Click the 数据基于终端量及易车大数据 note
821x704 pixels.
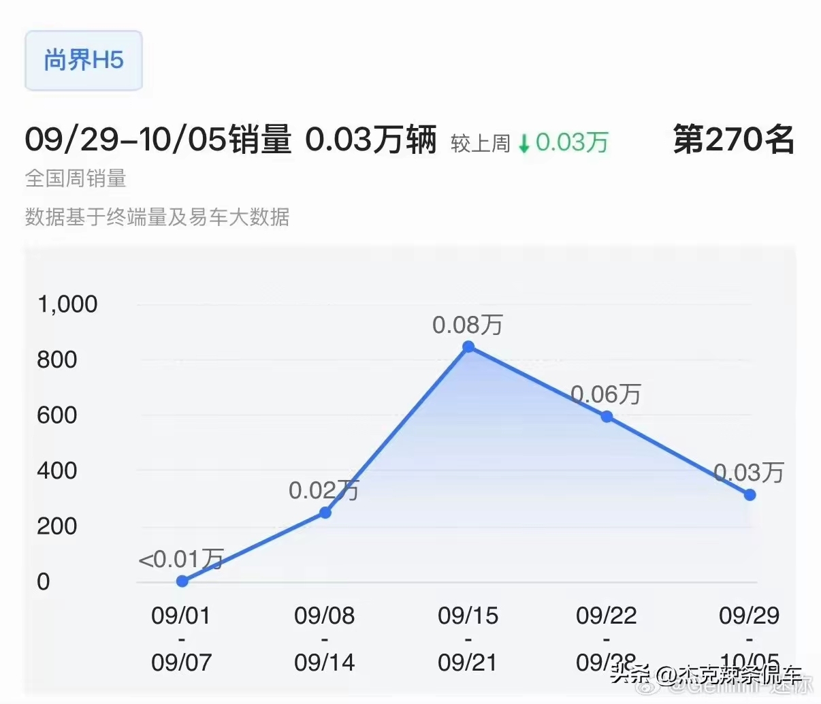click(x=157, y=217)
